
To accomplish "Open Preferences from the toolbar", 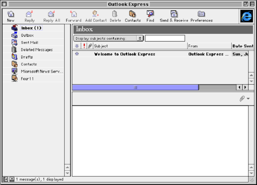I will (x=201, y=14).
